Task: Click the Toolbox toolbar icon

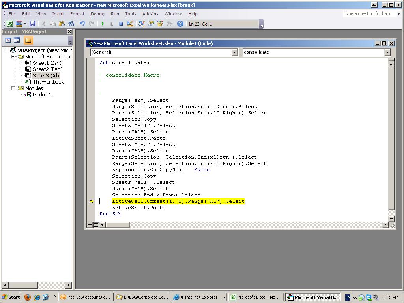Action: click(x=169, y=24)
